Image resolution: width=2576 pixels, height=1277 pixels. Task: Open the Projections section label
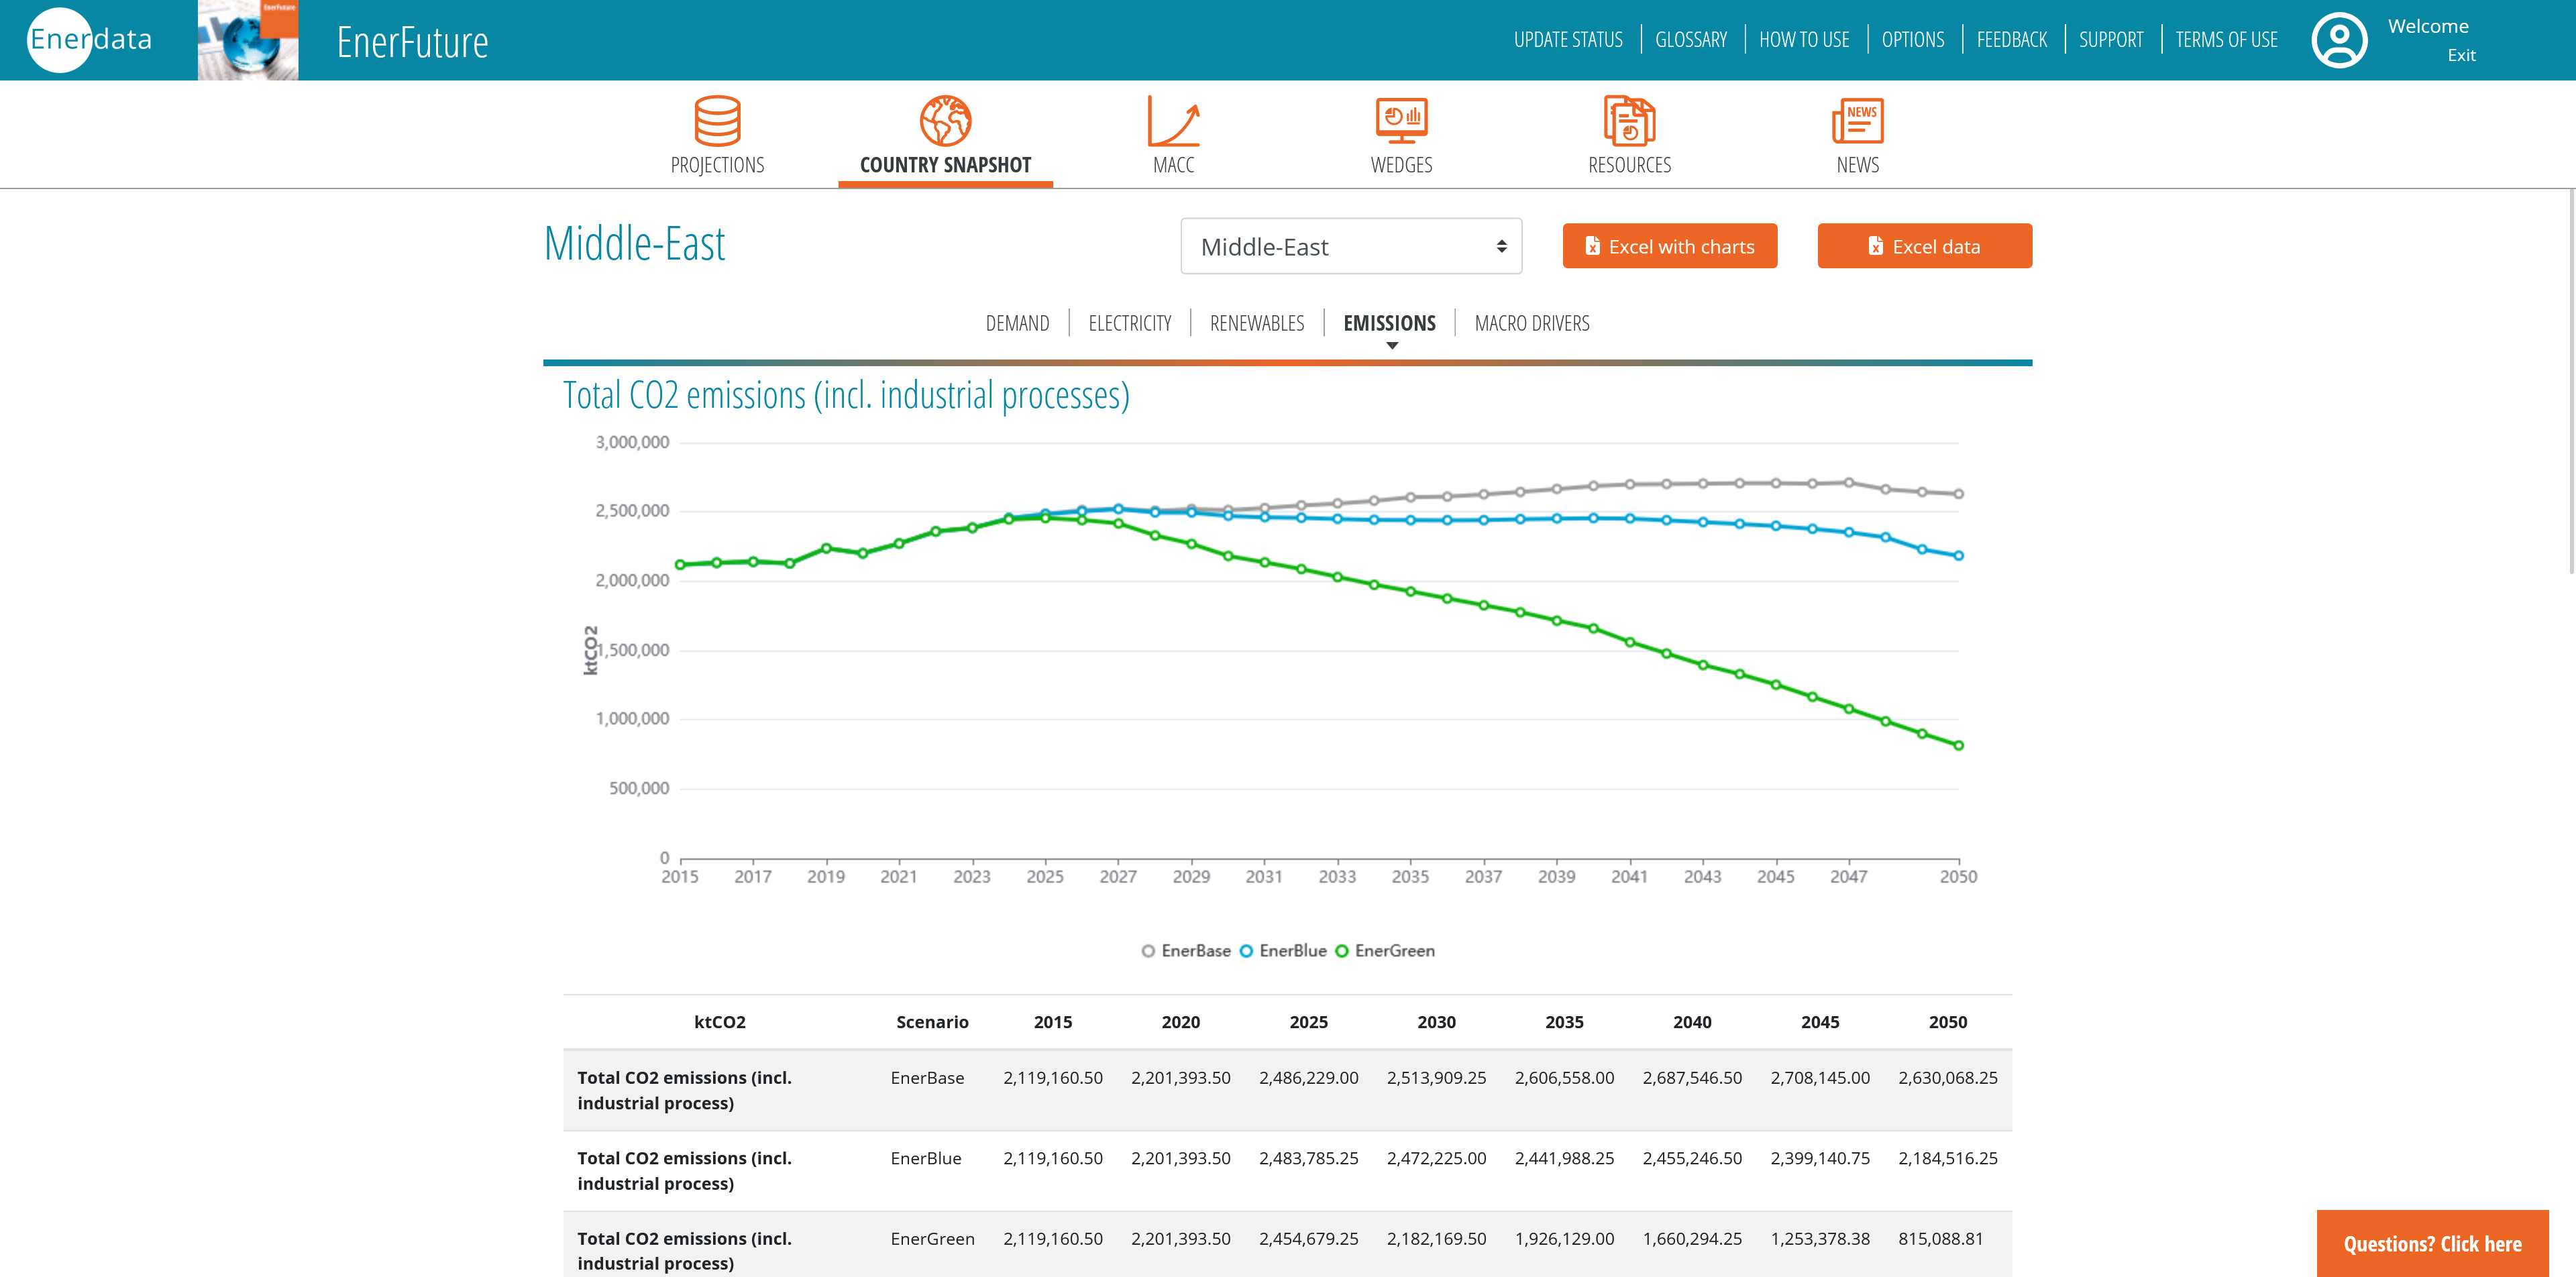[x=717, y=165]
